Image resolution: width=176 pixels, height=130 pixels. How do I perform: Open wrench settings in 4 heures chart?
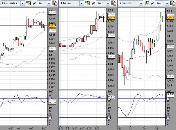tap(152, 3)
